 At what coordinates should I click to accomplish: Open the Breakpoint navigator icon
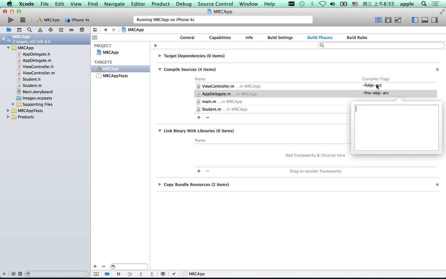click(x=71, y=30)
